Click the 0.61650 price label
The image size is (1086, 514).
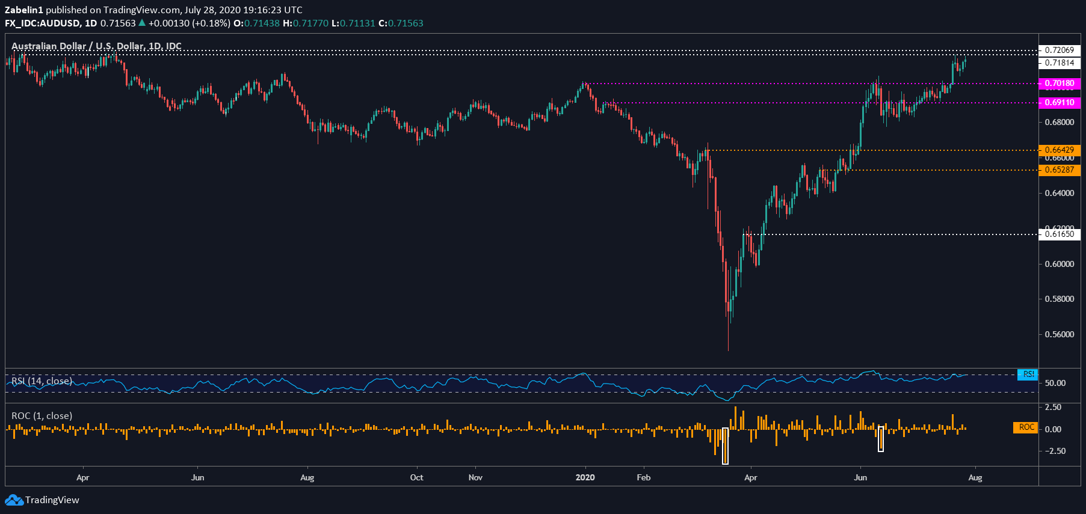tap(1060, 234)
